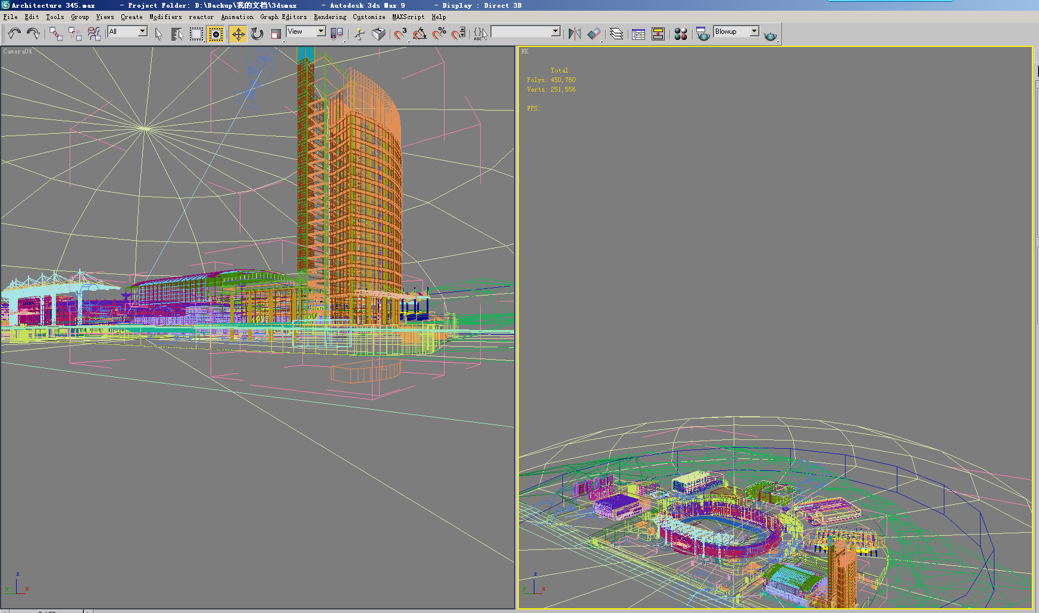The width and height of the screenshot is (1039, 613).
Task: Open the Named Selection Sets dropdown
Action: (525, 32)
